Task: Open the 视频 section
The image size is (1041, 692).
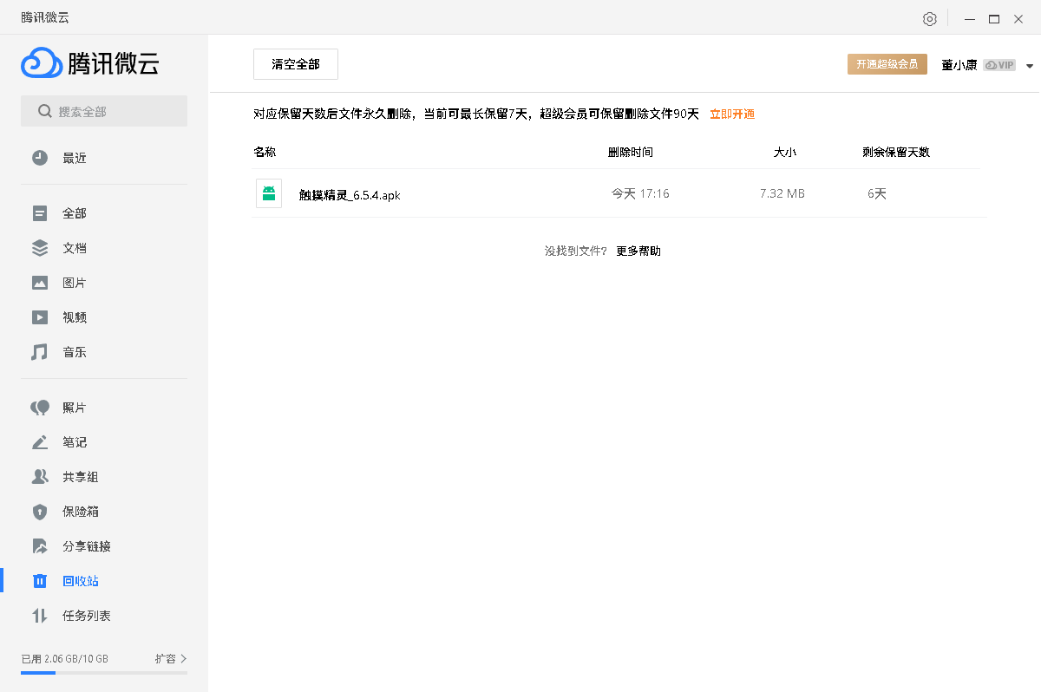Action: [74, 317]
